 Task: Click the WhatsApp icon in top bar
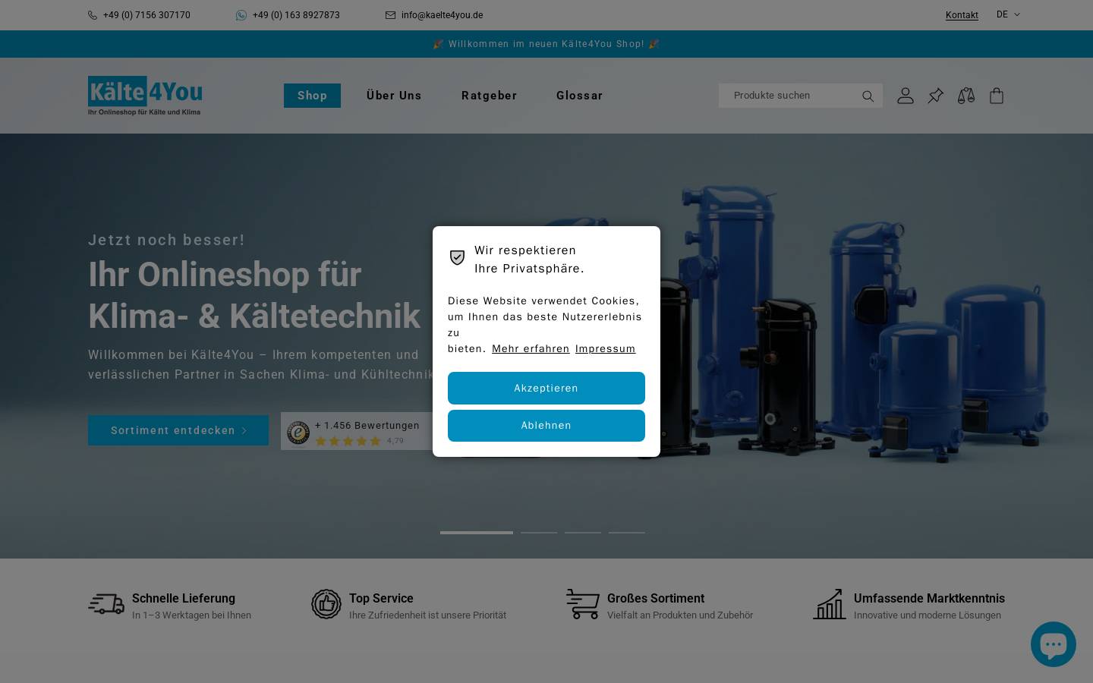pyautogui.click(x=241, y=15)
